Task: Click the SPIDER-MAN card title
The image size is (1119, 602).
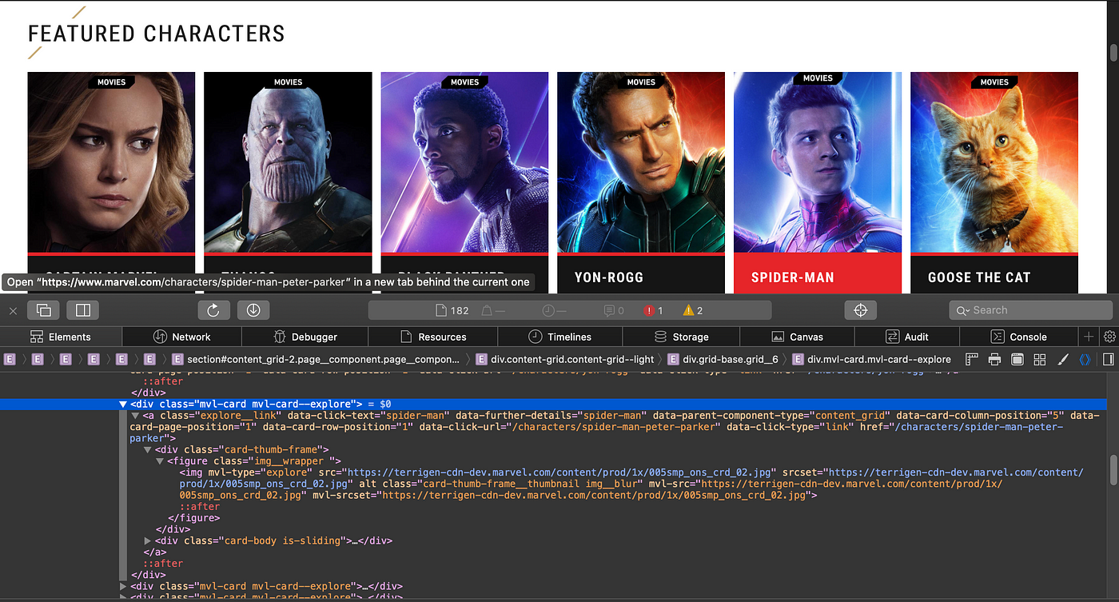Action: pyautogui.click(x=793, y=278)
